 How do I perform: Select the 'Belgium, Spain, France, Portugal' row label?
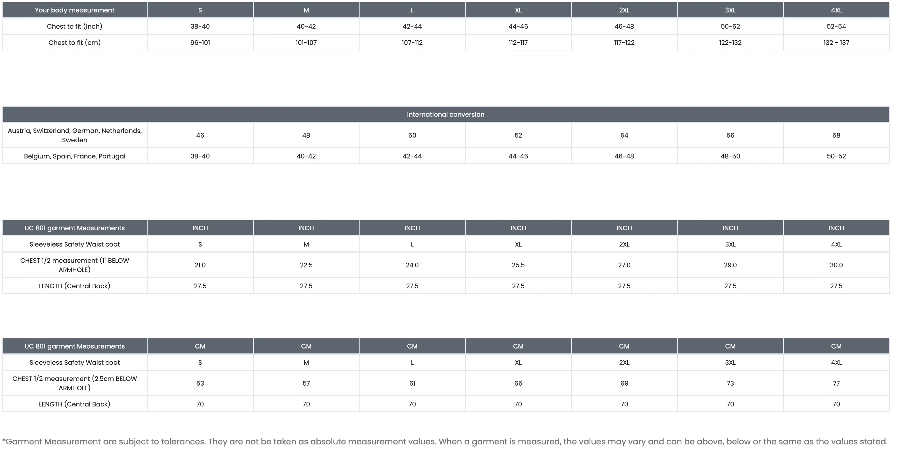click(75, 156)
